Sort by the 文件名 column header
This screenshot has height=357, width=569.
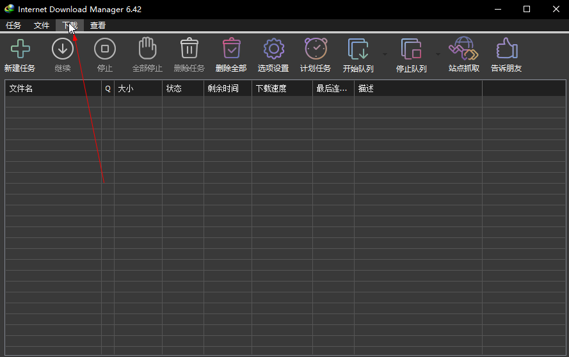tap(53, 88)
